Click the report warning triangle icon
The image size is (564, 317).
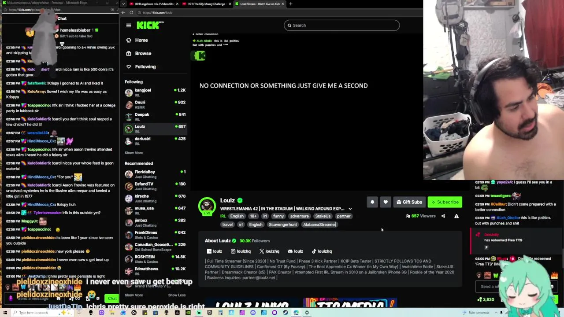click(x=456, y=216)
